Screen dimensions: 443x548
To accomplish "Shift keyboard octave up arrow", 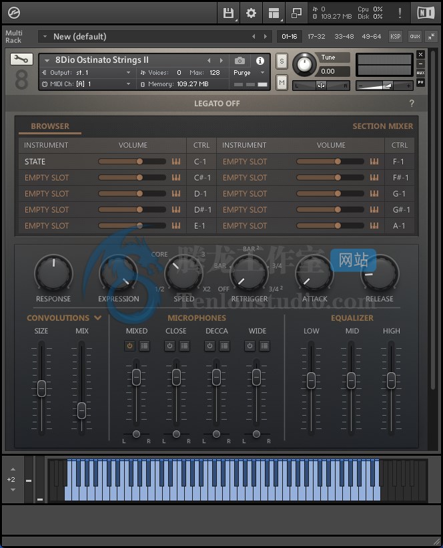I will click(x=13, y=469).
